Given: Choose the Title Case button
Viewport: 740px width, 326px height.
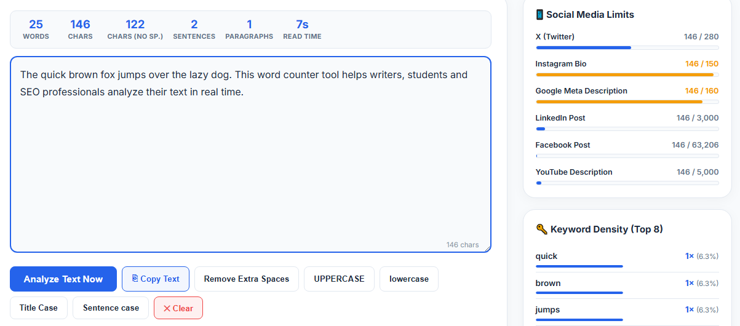Looking at the screenshot, I should click(x=39, y=308).
